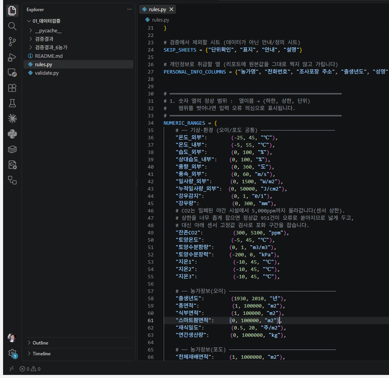The width and height of the screenshot is (389, 378).
Task: Open the Accounts avatar icon
Action: [12, 338]
